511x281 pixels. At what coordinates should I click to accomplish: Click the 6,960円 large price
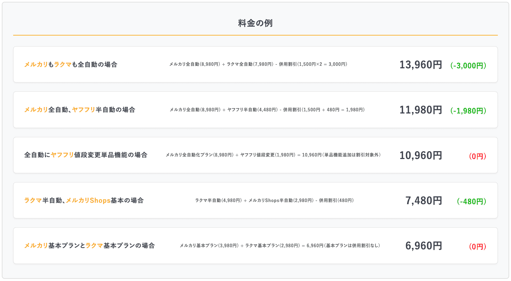click(424, 246)
